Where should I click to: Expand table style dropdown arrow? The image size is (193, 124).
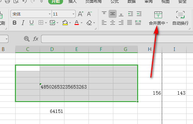tap(57, 23)
